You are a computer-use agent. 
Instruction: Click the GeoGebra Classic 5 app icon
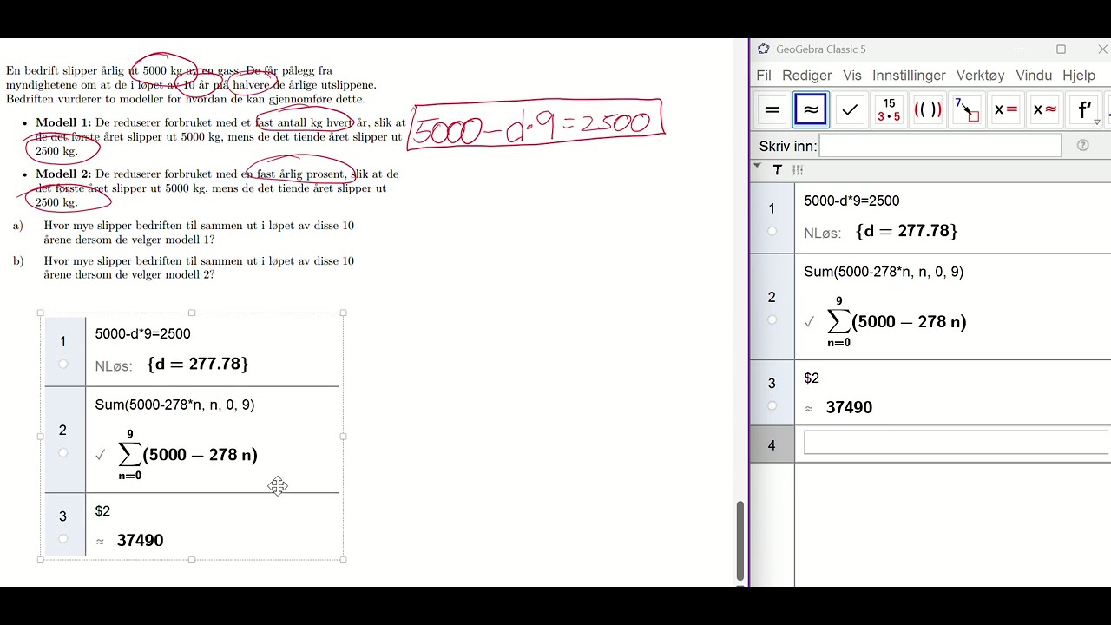[763, 49]
